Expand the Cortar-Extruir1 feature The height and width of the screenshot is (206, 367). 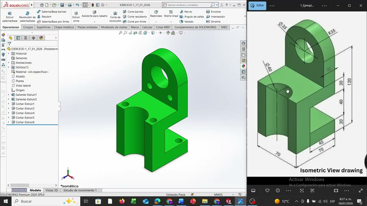point(8,104)
